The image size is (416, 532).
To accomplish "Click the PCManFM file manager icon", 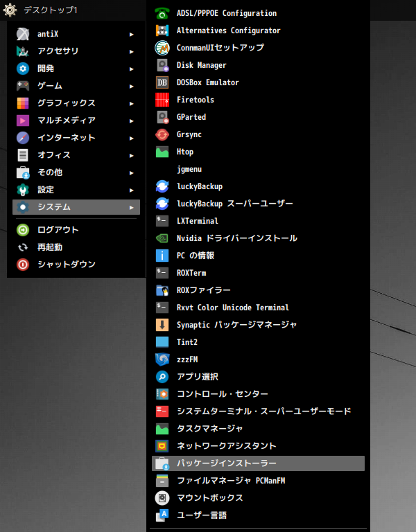I will 162,481.
